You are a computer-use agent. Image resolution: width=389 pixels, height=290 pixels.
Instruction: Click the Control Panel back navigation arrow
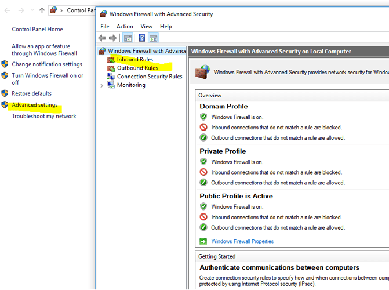pos(7,10)
